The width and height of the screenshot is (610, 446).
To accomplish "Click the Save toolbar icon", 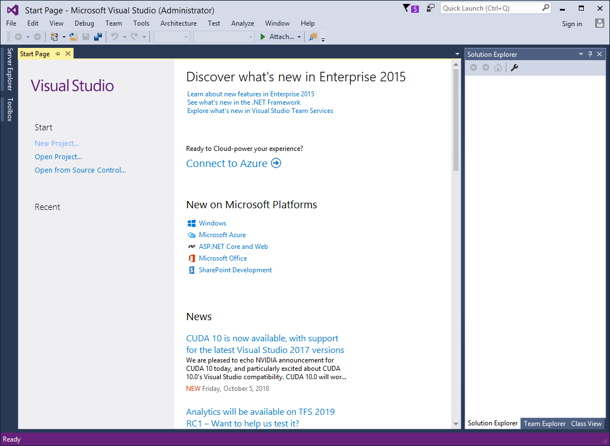I will pos(86,37).
